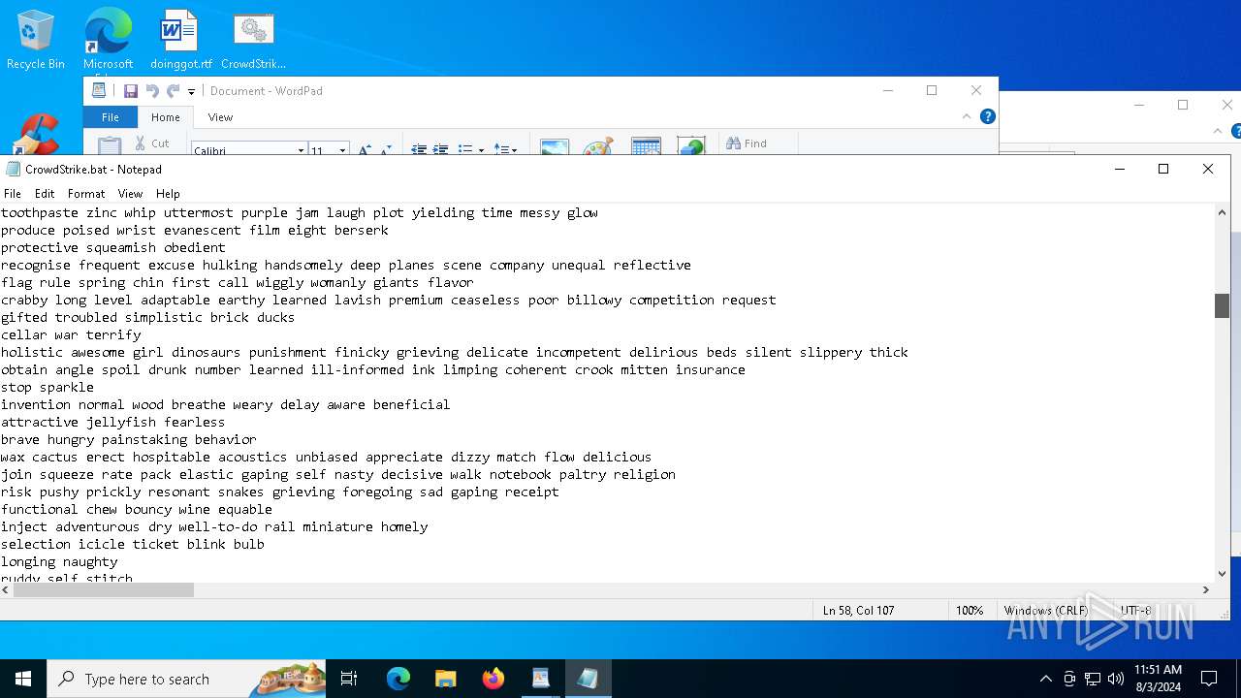Open Notepad Help menu
The width and height of the screenshot is (1241, 698).
click(168, 194)
